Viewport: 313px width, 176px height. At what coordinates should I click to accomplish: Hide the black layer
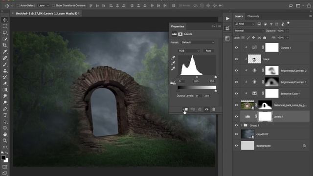click(x=236, y=59)
